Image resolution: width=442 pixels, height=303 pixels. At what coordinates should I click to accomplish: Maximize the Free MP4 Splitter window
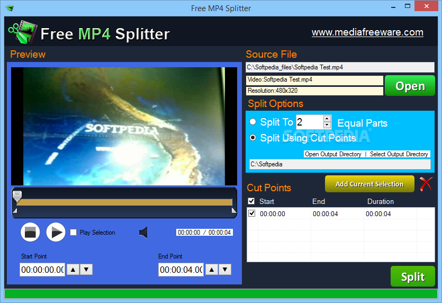[407, 6]
